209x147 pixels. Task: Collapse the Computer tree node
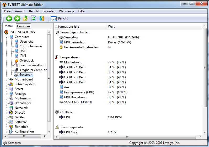7,37
